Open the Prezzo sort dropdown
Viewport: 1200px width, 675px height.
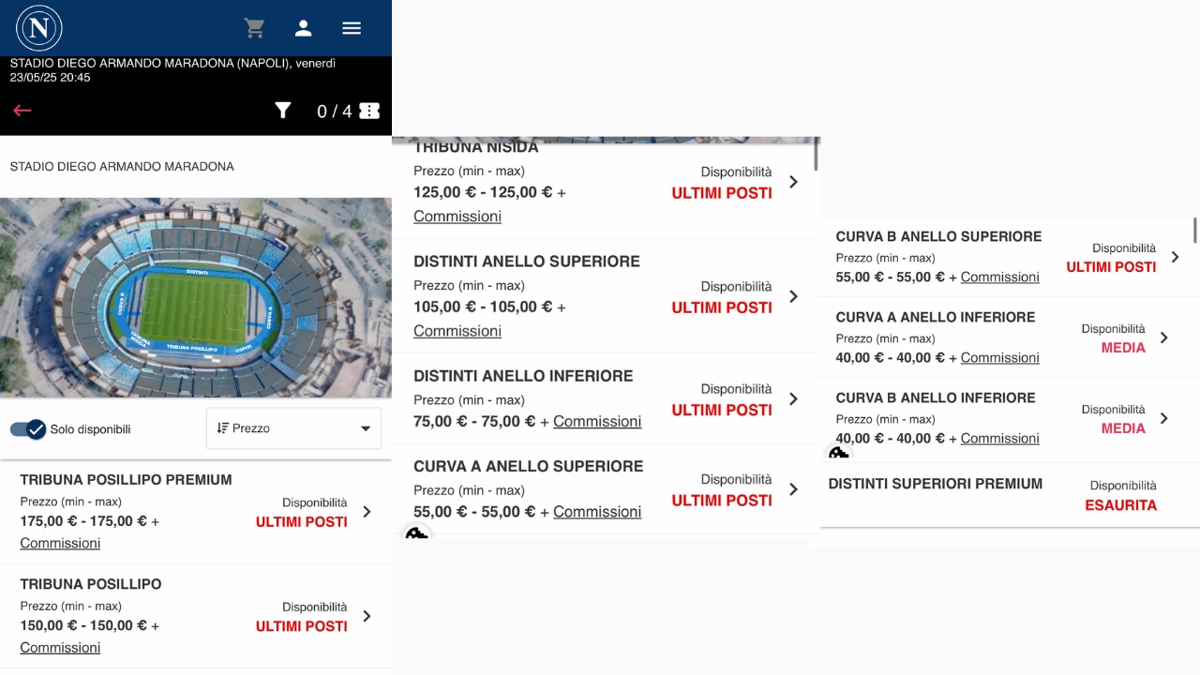coord(293,428)
